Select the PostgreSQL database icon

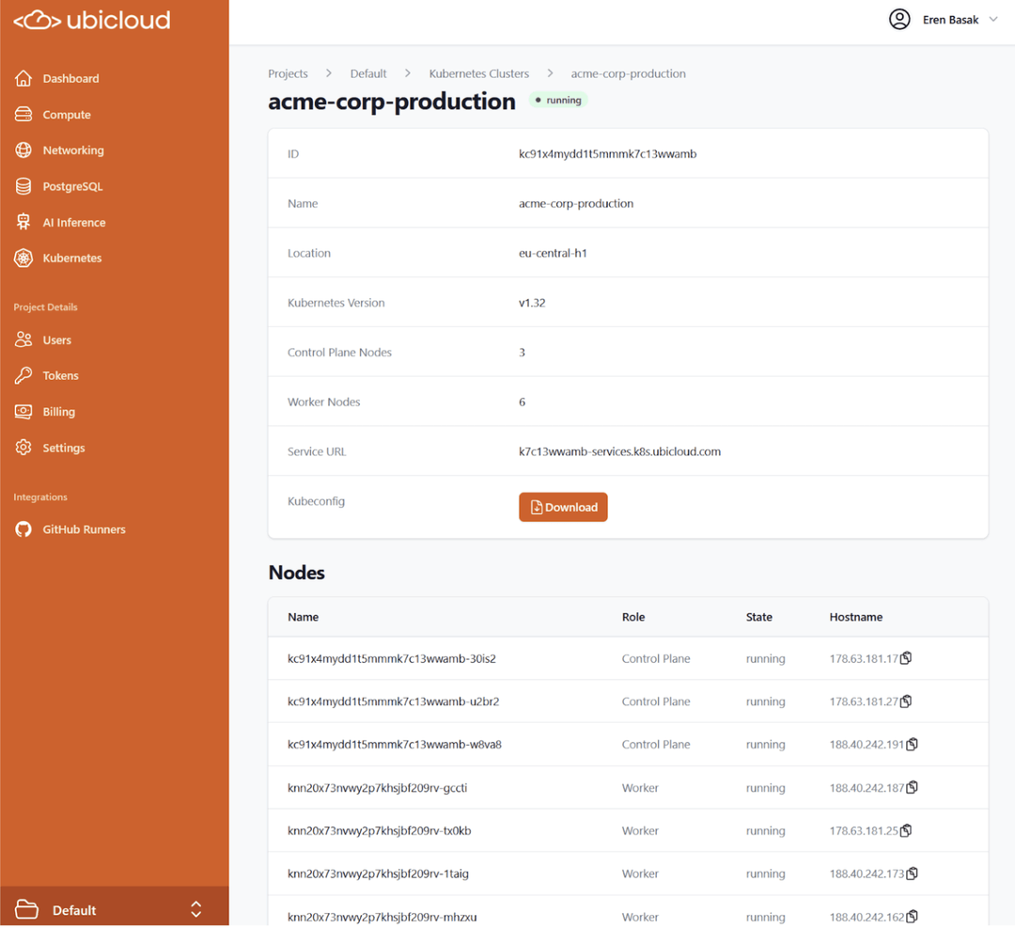tap(23, 186)
